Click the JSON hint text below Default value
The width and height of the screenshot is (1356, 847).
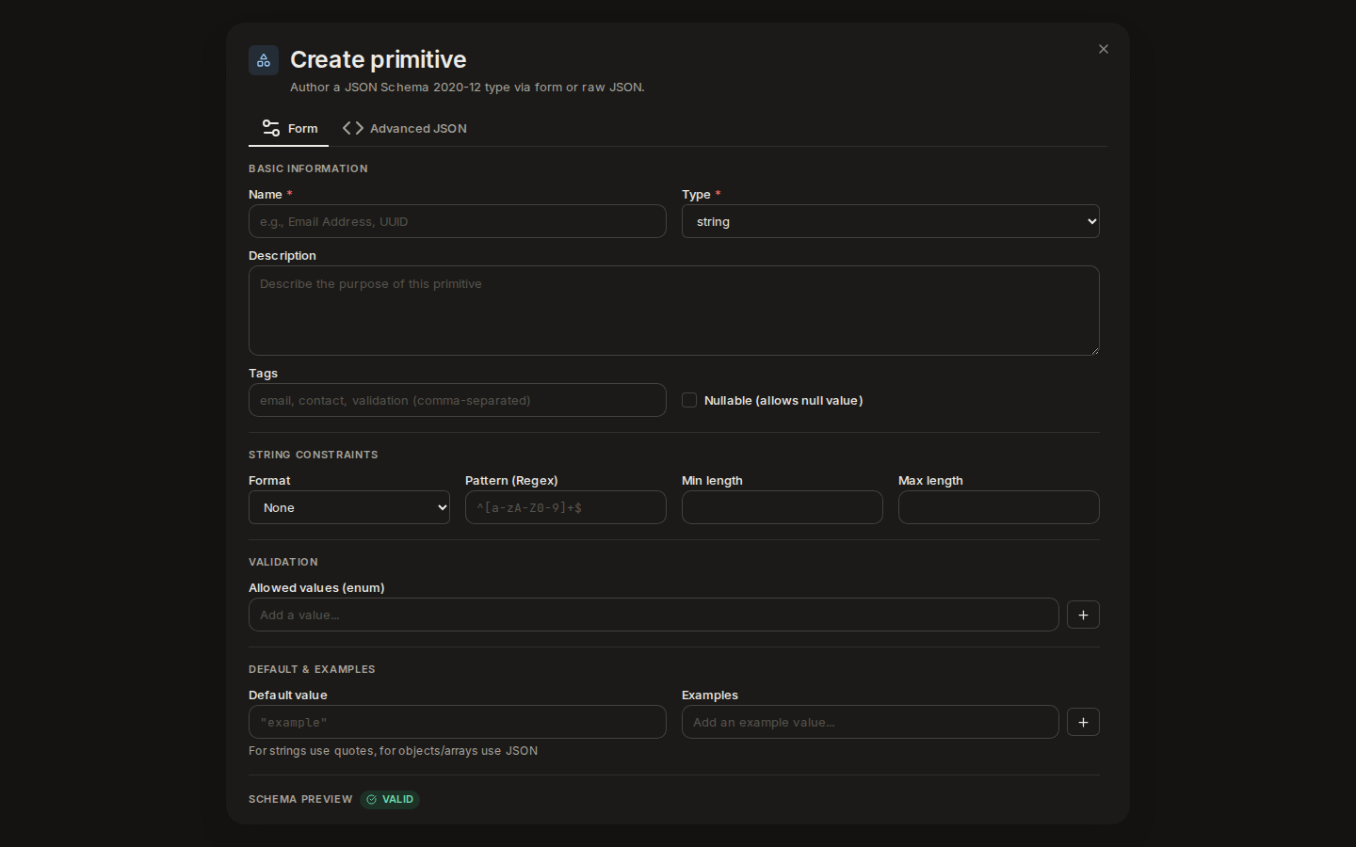click(394, 751)
